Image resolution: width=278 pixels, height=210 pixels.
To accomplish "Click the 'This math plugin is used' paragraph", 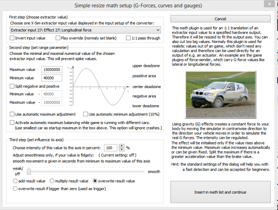I will (220, 46).
